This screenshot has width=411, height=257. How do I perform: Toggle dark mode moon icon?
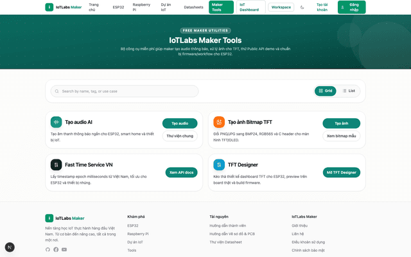(302, 7)
